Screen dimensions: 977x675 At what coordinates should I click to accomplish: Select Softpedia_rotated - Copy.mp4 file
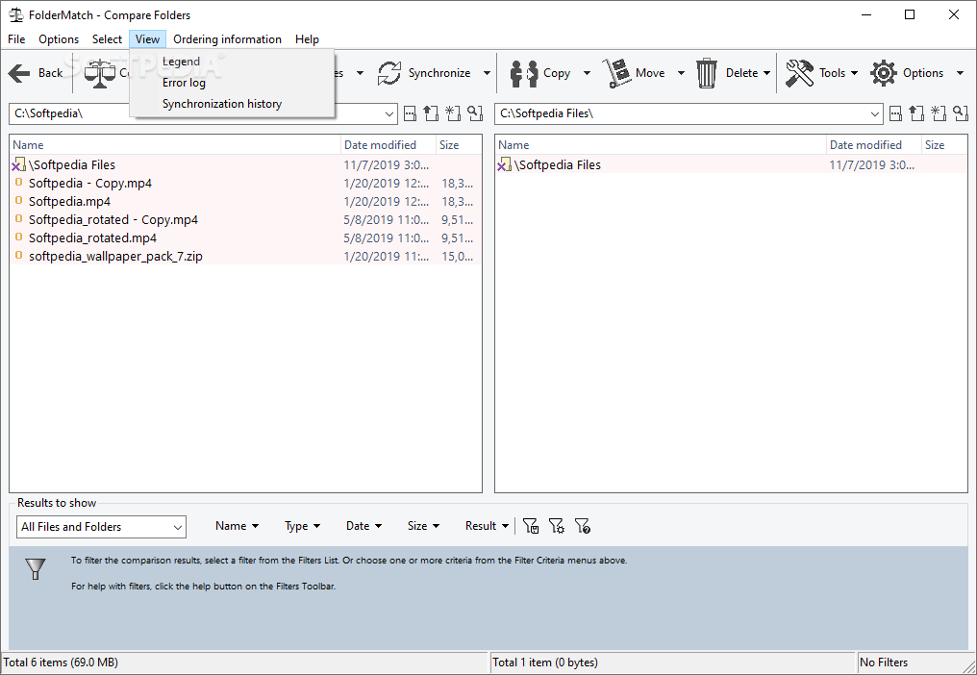(x=245, y=219)
